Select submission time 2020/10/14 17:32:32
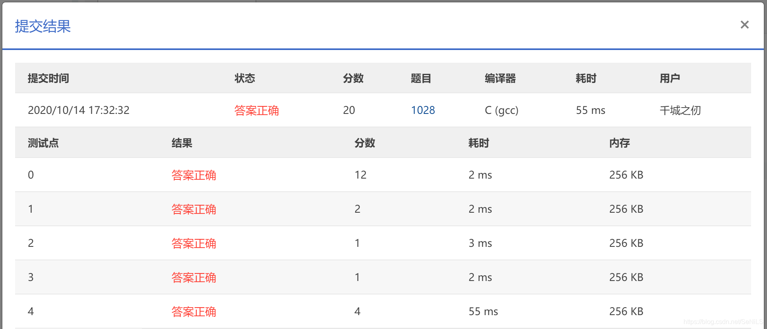 [x=79, y=110]
